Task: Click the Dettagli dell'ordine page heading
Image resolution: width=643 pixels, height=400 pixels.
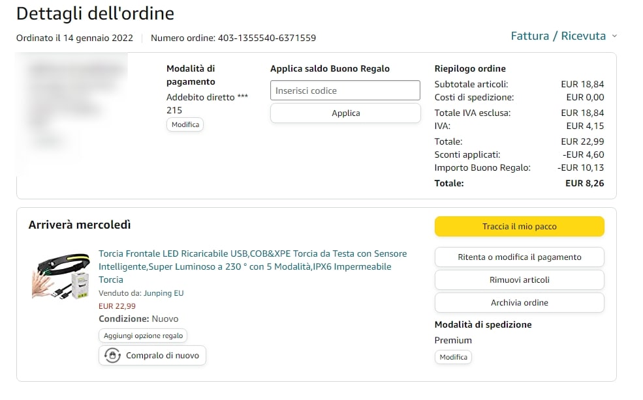Action: tap(95, 14)
